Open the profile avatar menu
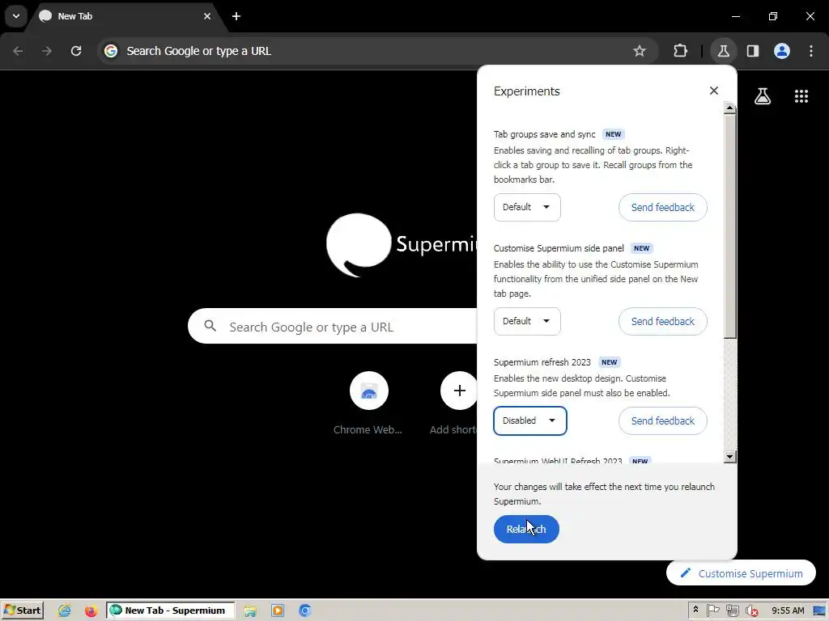Viewport: 829px width, 621px height. pyautogui.click(x=782, y=51)
